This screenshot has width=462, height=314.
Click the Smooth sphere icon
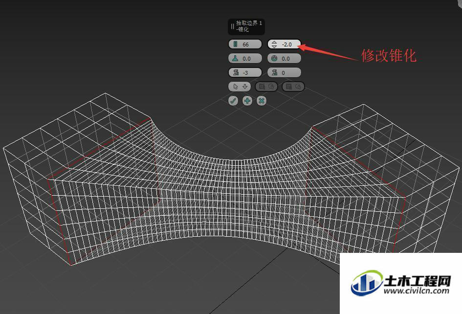pyautogui.click(x=274, y=58)
